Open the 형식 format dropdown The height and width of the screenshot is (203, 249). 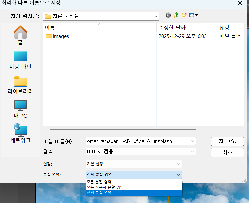point(141,152)
